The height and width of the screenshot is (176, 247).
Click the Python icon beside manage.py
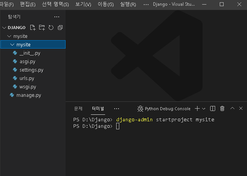click(x=12, y=95)
